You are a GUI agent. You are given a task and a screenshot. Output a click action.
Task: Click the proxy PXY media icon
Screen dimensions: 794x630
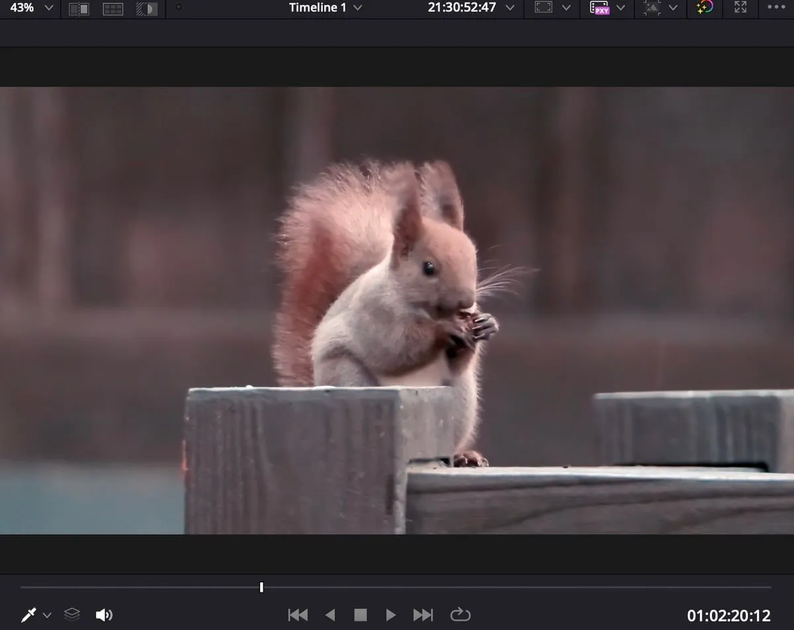coord(599,8)
